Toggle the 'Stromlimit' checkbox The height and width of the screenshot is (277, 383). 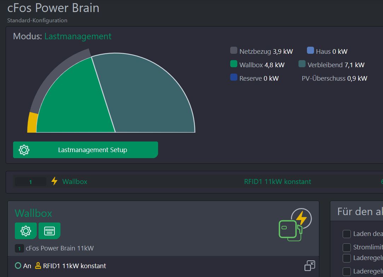click(347, 247)
